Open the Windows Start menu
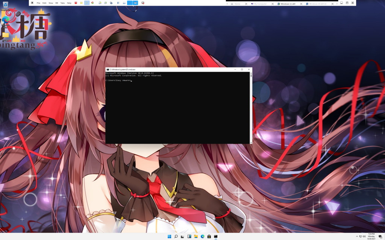Screen dimensions: 385x240 [x=170, y=236]
